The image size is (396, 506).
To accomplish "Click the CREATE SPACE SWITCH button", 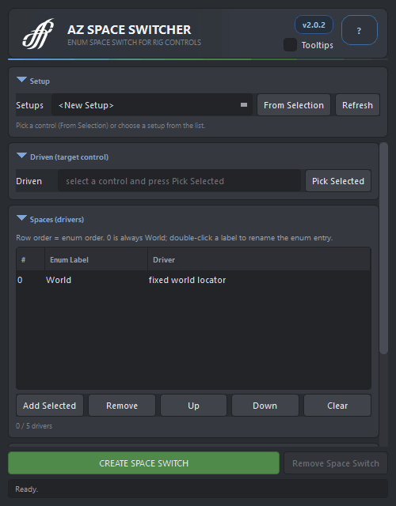I will 143,463.
